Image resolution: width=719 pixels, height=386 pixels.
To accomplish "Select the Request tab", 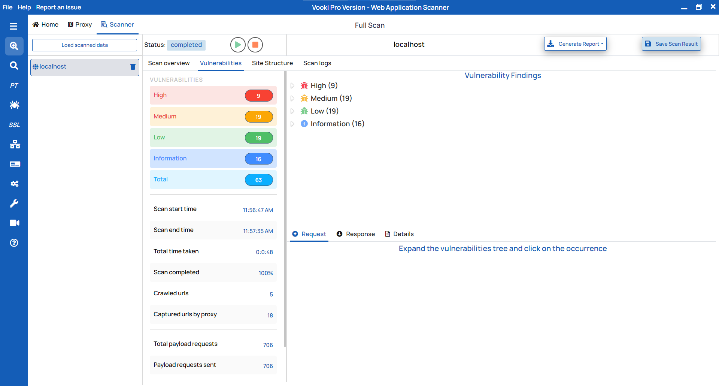I will pos(309,234).
